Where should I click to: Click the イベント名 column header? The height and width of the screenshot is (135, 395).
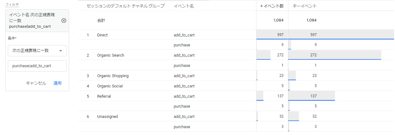coord(184,6)
